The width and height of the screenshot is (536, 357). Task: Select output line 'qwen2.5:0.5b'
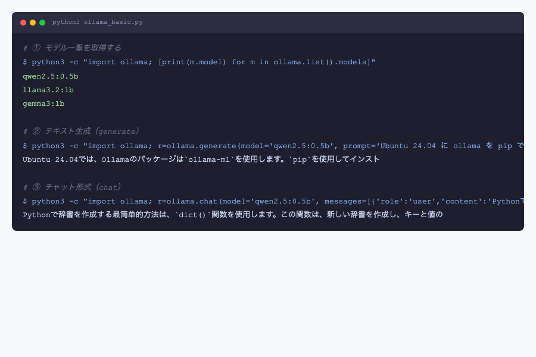point(51,76)
